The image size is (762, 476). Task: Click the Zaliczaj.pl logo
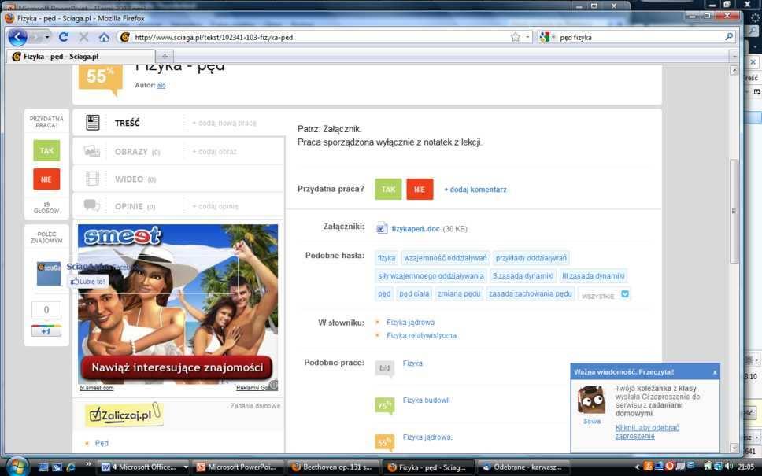[124, 415]
